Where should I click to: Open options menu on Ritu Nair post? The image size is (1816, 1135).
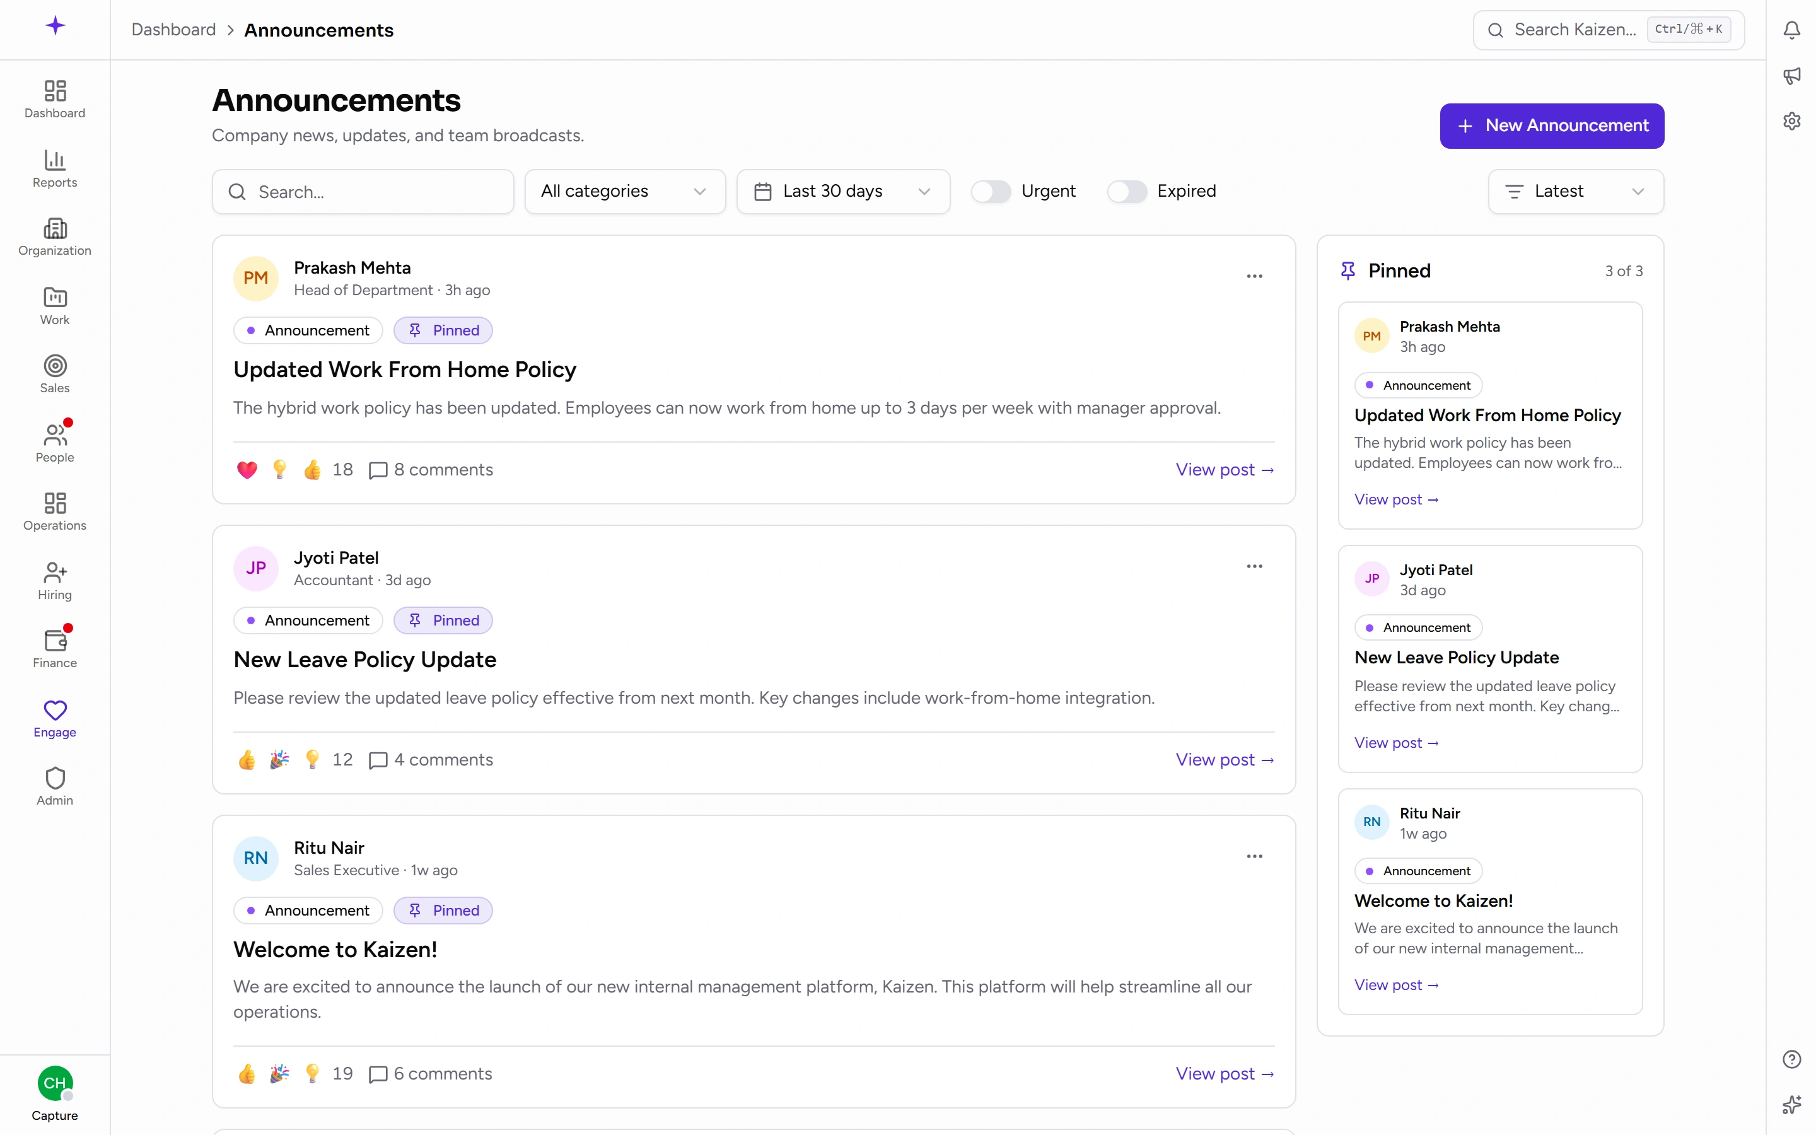click(x=1254, y=856)
